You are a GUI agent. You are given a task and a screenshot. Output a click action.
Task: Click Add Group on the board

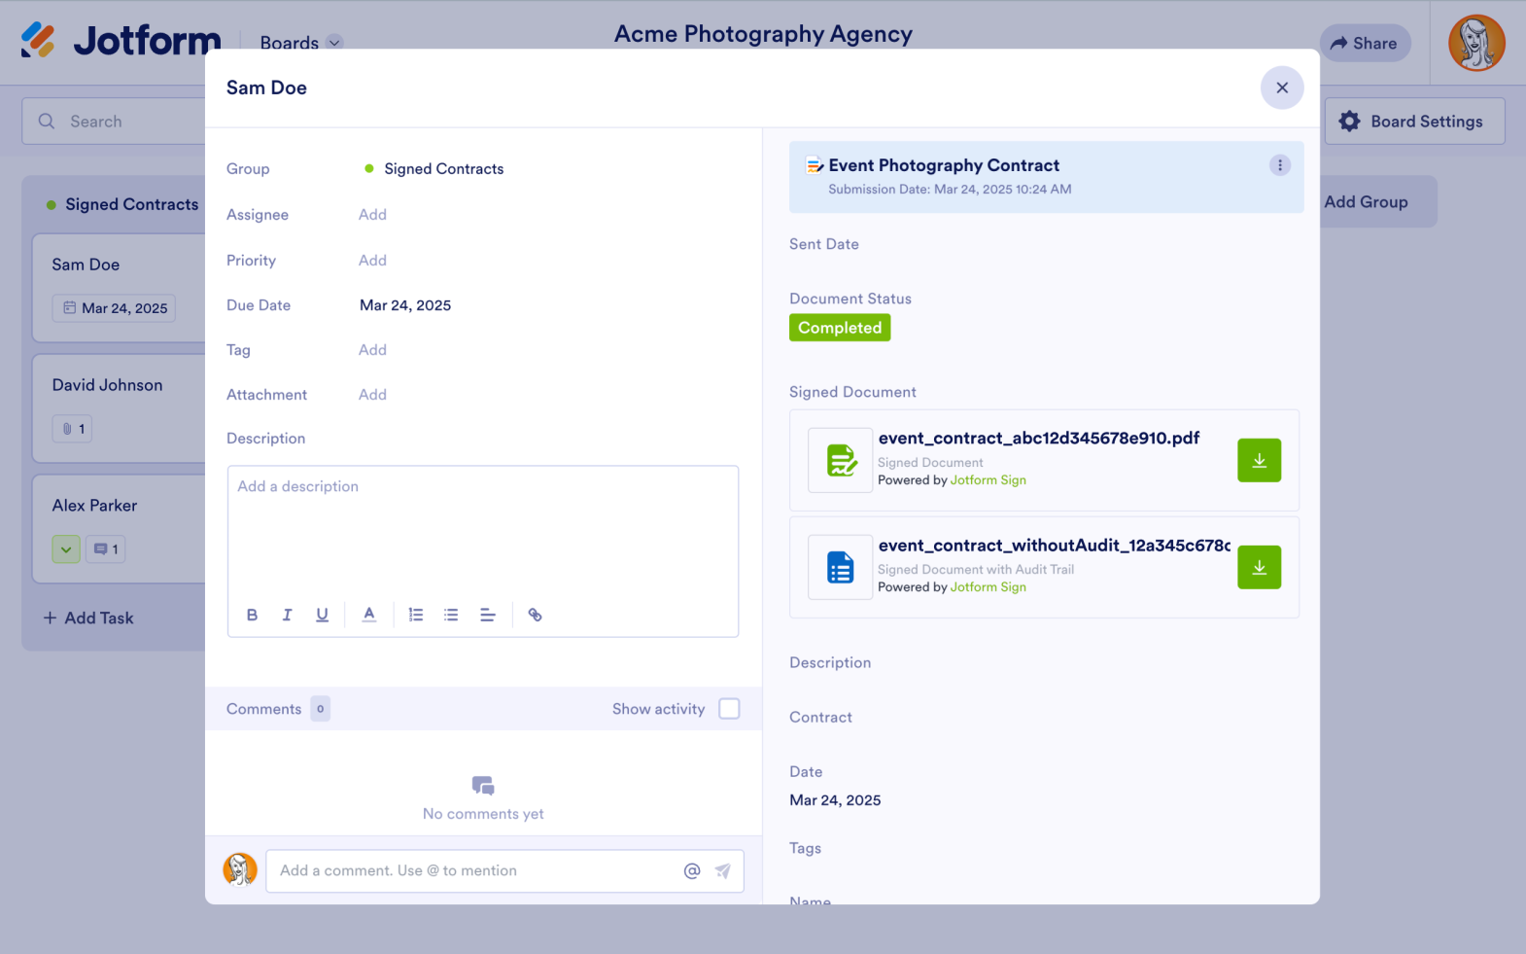(1366, 202)
